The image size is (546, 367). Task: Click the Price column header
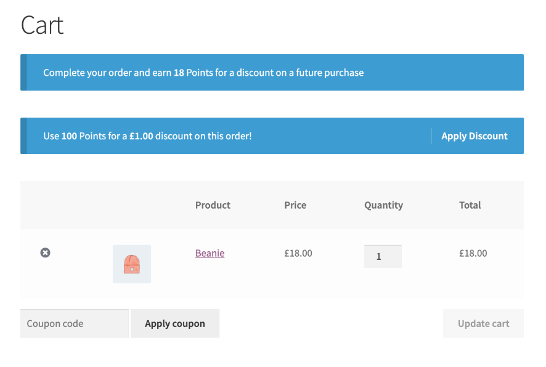295,205
